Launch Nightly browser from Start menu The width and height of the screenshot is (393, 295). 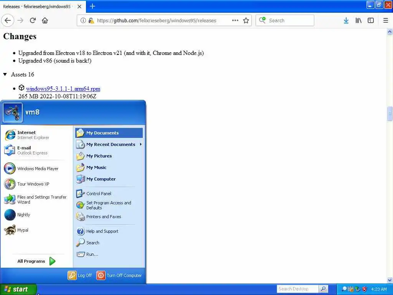coord(36,215)
